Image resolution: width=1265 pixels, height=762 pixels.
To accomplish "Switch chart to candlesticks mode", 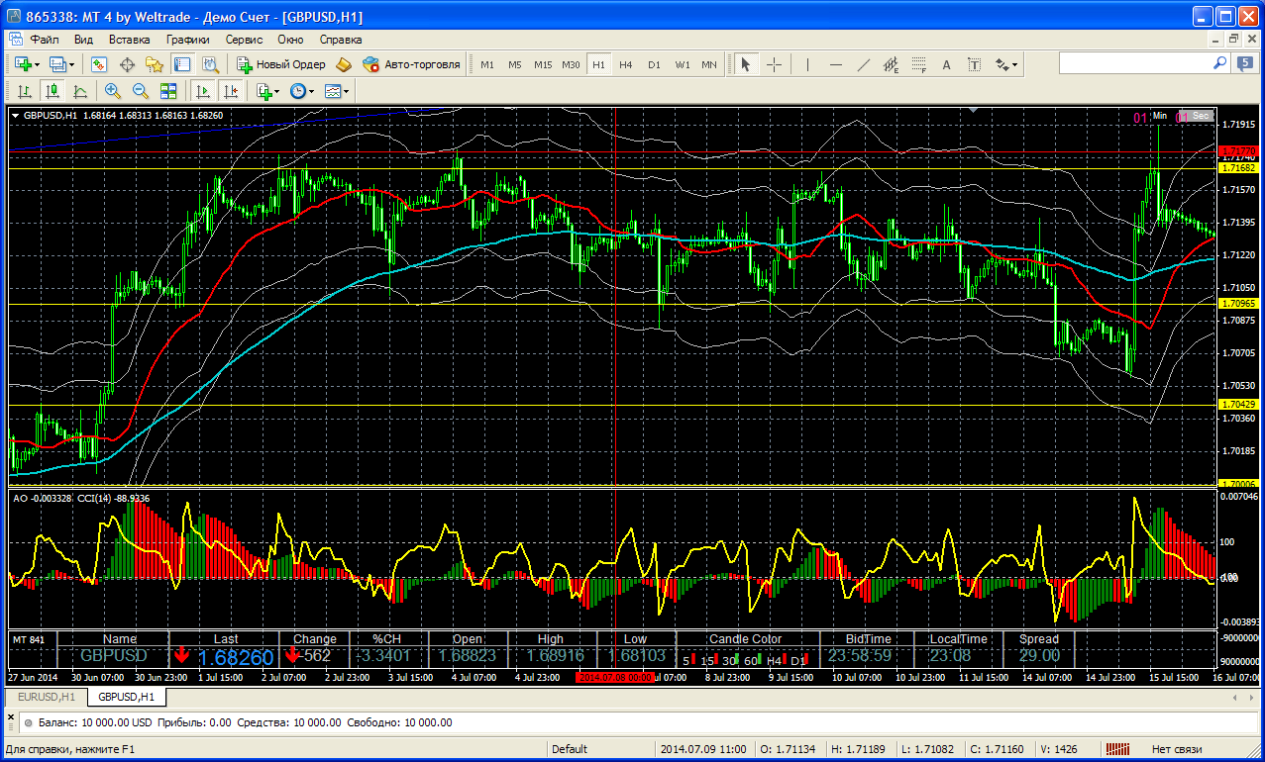I will (x=53, y=91).
